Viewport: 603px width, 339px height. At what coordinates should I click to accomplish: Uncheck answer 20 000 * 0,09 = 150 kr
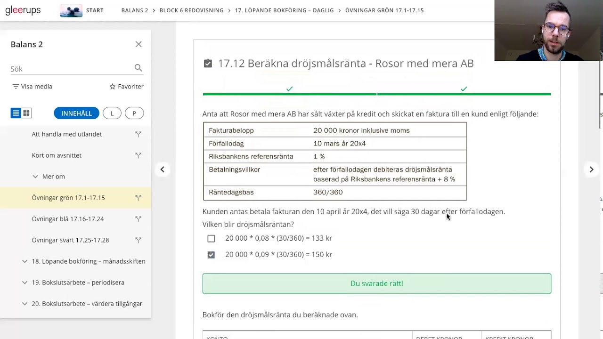[211, 255]
